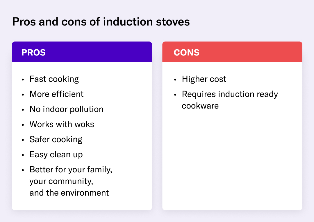This screenshot has height=222, width=314.
Task: Click the "Higher cost" con item
Action: coord(204,79)
